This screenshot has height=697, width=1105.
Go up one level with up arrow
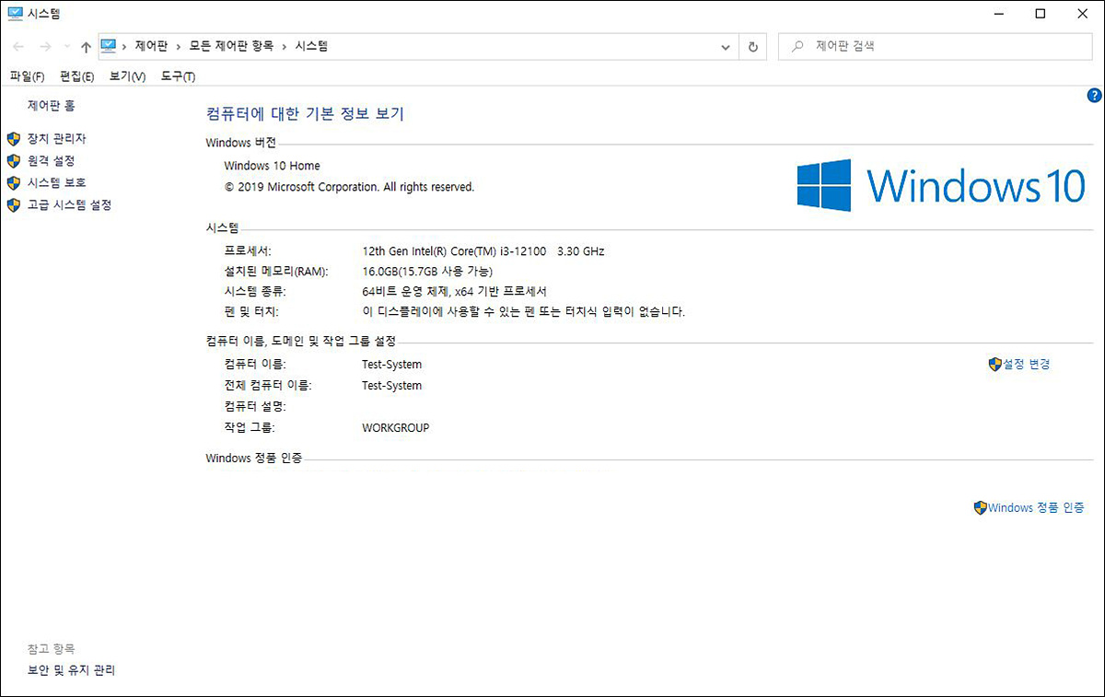click(x=86, y=46)
